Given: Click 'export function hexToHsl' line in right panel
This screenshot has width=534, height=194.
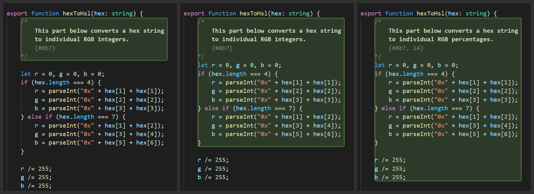Looking at the screenshot, I should [429, 14].
